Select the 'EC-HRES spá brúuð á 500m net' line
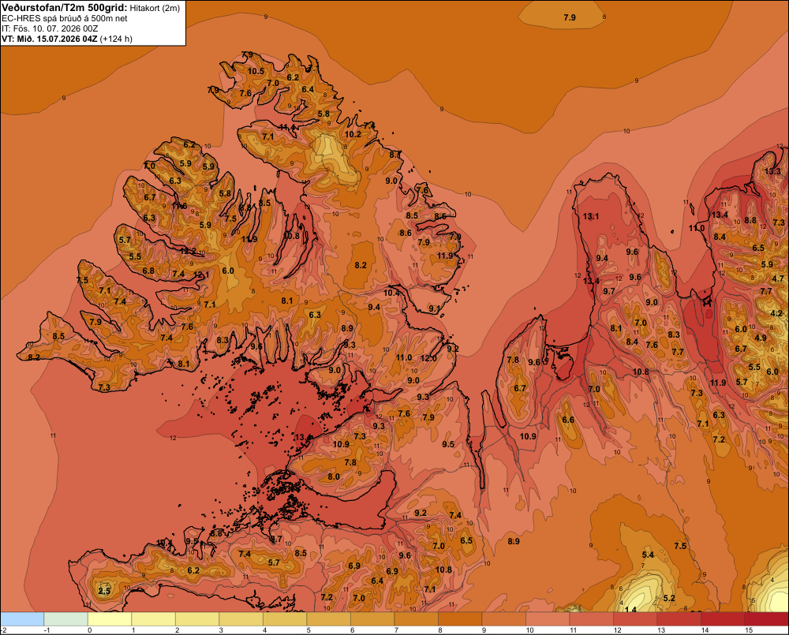The width and height of the screenshot is (789, 635). 65,19
